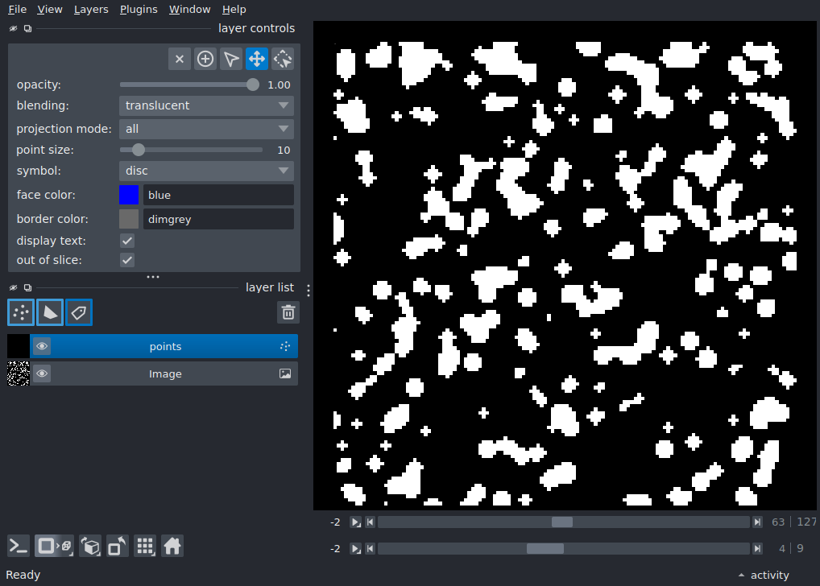Viewport: 820px width, 586px height.
Task: Toggle the out of slice checkbox
Action: coord(127,260)
